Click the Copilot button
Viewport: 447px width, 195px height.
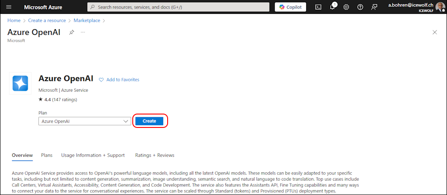click(x=291, y=7)
